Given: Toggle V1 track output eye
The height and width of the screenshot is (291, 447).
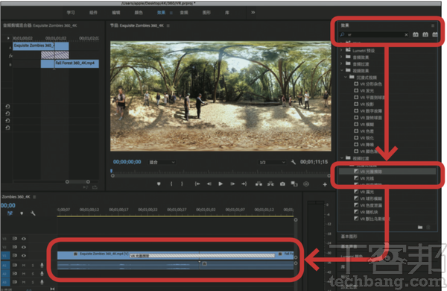Looking at the screenshot, I should [x=24, y=256].
